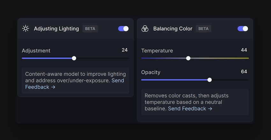Click the Opacity slider handle
Viewport: 271px width, 140px height.
click(x=209, y=80)
